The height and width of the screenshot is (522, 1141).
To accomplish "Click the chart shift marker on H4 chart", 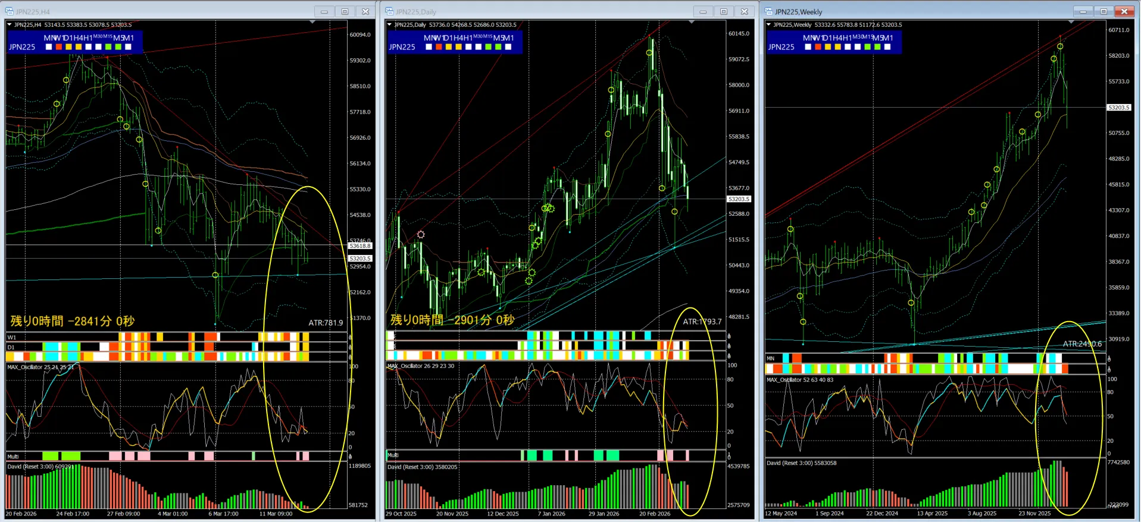I will click(312, 22).
